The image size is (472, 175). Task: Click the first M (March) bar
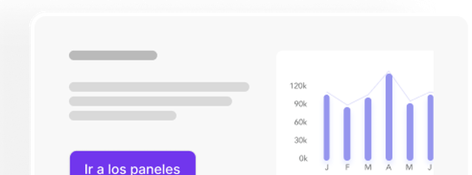click(x=368, y=129)
